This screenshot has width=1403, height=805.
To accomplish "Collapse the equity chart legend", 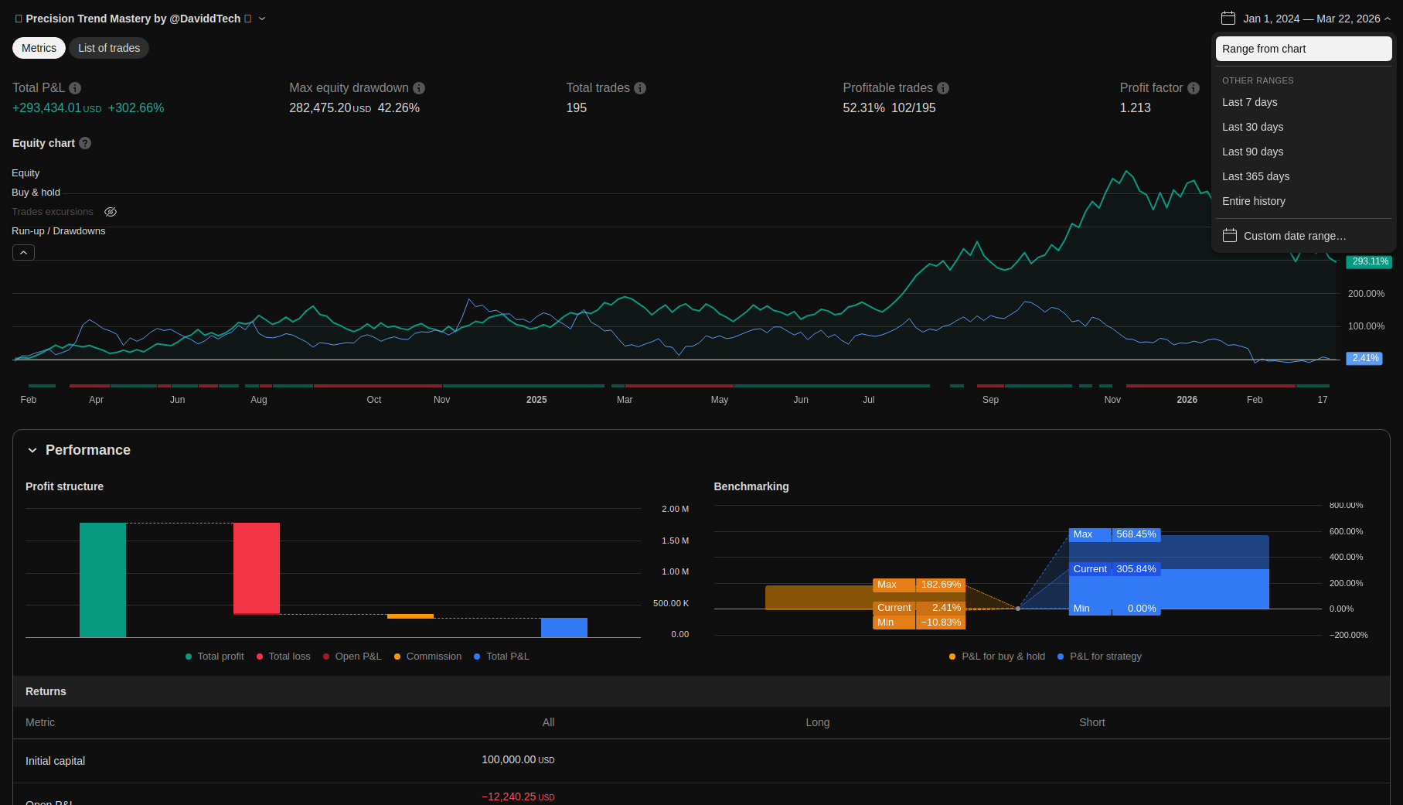I will (x=23, y=253).
